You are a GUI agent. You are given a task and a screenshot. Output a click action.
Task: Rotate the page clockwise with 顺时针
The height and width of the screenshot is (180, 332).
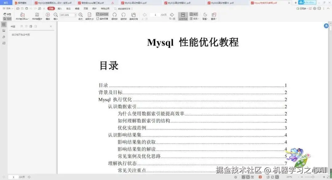(114, 14)
